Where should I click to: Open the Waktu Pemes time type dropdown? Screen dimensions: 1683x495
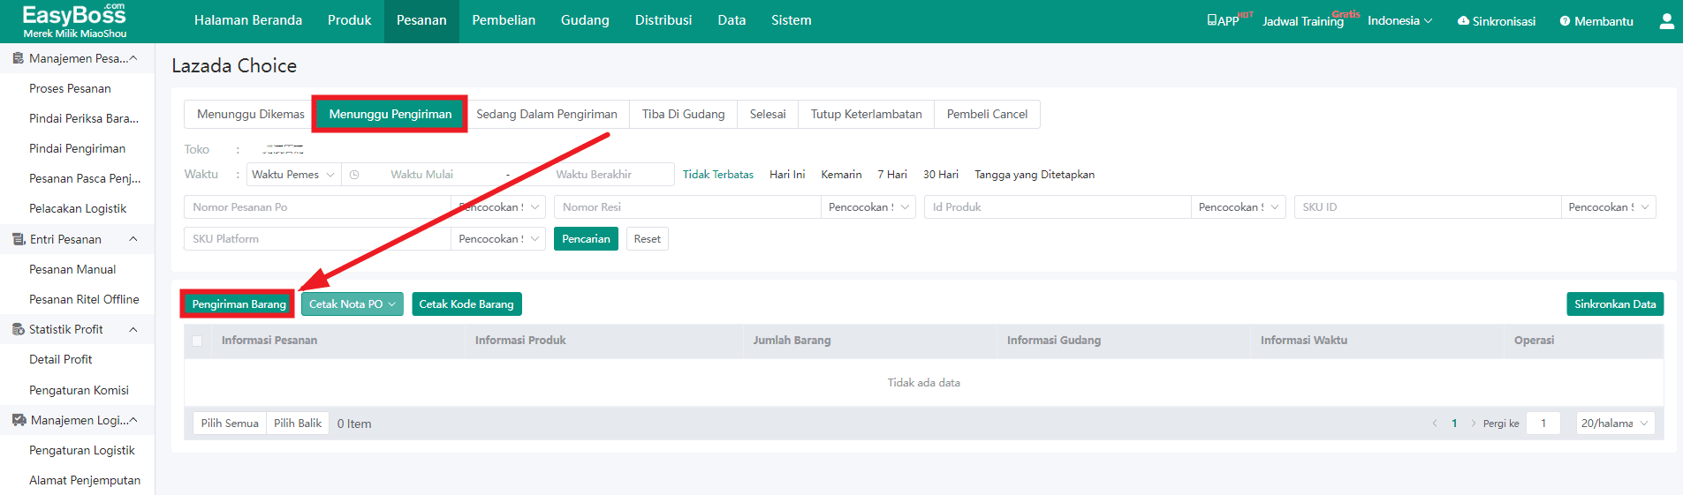pyautogui.click(x=293, y=175)
